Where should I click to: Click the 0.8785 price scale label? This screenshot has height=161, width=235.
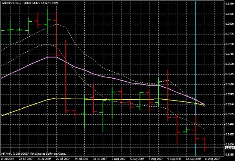pos(230,34)
